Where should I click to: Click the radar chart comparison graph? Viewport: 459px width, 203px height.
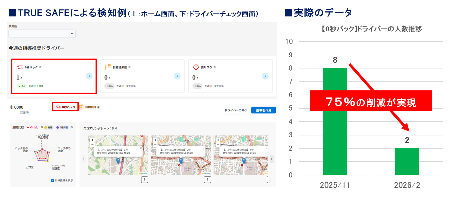(42, 153)
